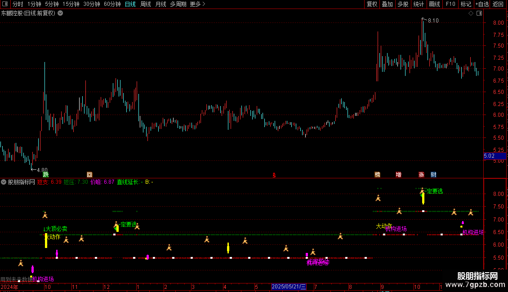Open the 多股 multi-stock view
Viewport: 508px width, 292px height.
pyautogui.click(x=403, y=4)
